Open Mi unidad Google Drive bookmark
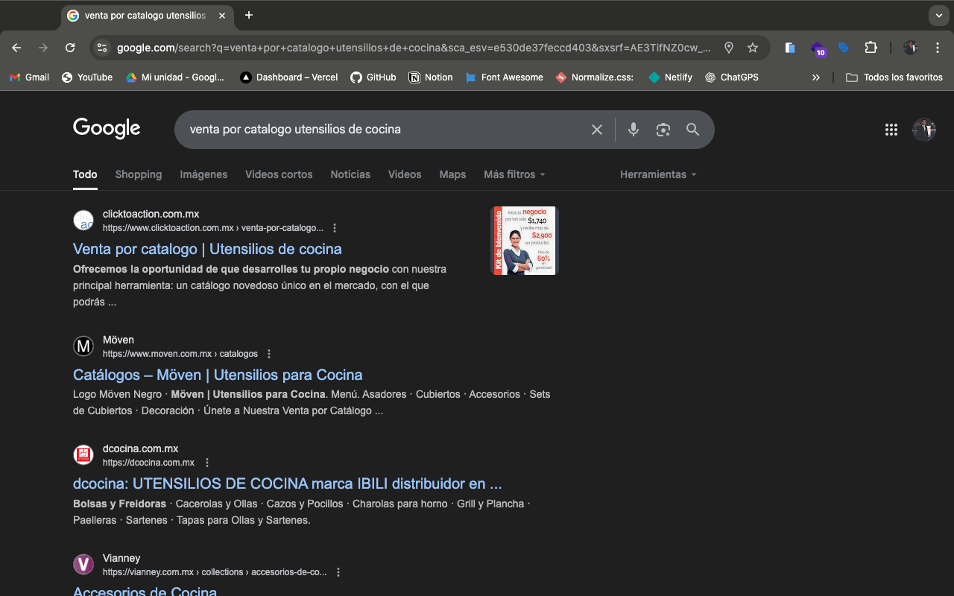The width and height of the screenshot is (954, 596). [x=174, y=77]
